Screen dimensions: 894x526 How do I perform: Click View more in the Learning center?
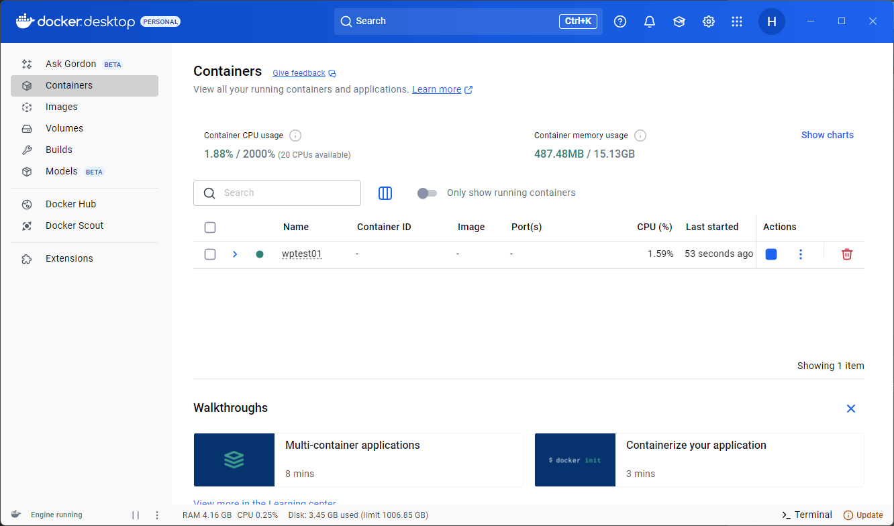264,502
